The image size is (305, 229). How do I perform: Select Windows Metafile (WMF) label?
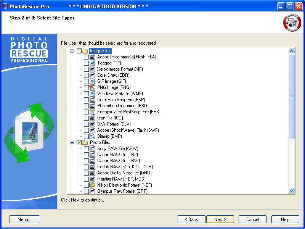click(x=120, y=94)
